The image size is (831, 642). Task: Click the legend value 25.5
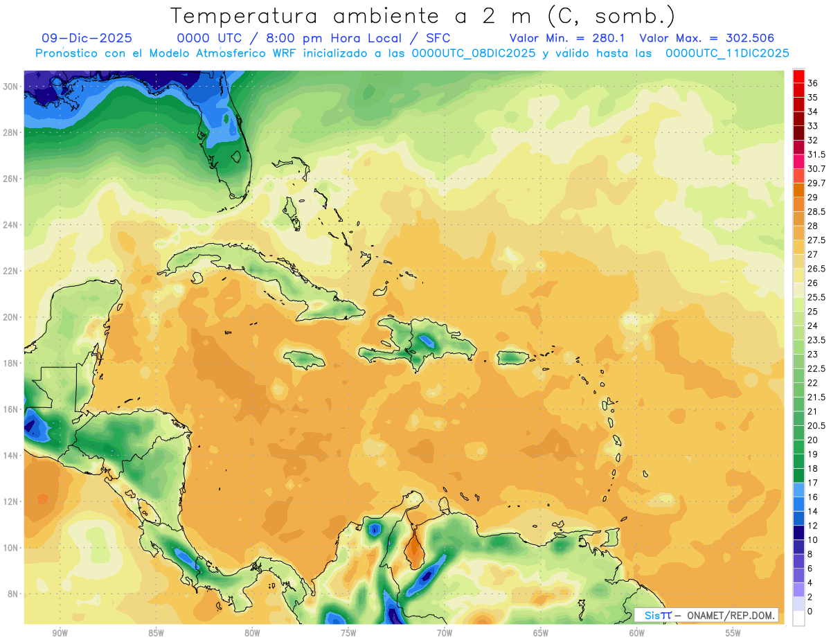tap(816, 298)
